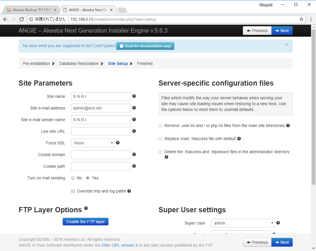Bookmark this page with the star icon
The height and width of the screenshot is (251, 316).
tap(301, 19)
